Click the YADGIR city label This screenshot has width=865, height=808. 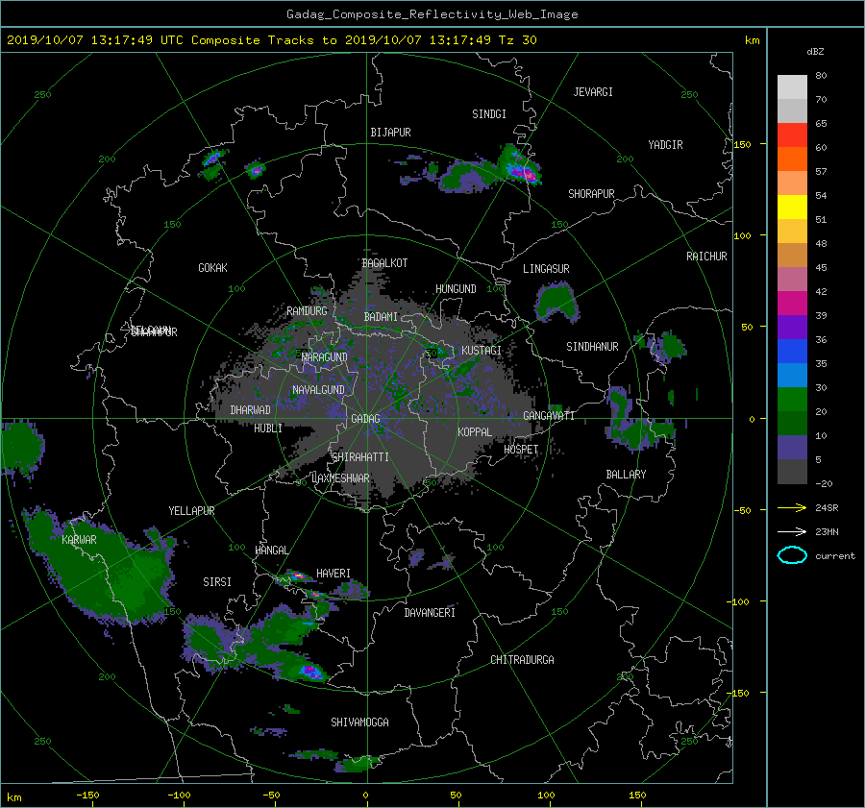665,145
